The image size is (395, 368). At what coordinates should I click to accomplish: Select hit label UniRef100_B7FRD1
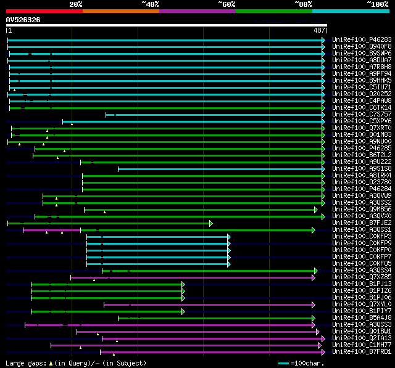[362, 352]
